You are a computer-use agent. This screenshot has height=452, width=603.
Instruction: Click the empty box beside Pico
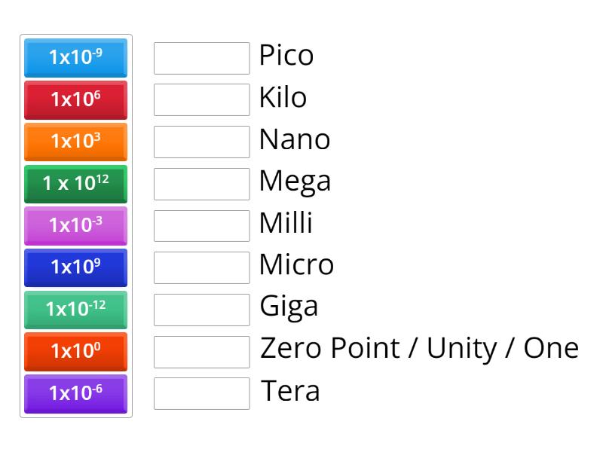(x=201, y=58)
